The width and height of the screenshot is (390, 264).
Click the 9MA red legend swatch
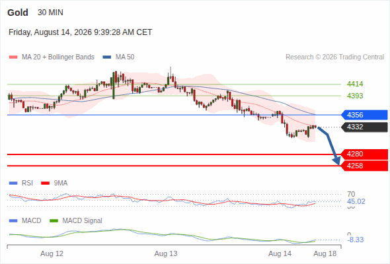(x=45, y=183)
